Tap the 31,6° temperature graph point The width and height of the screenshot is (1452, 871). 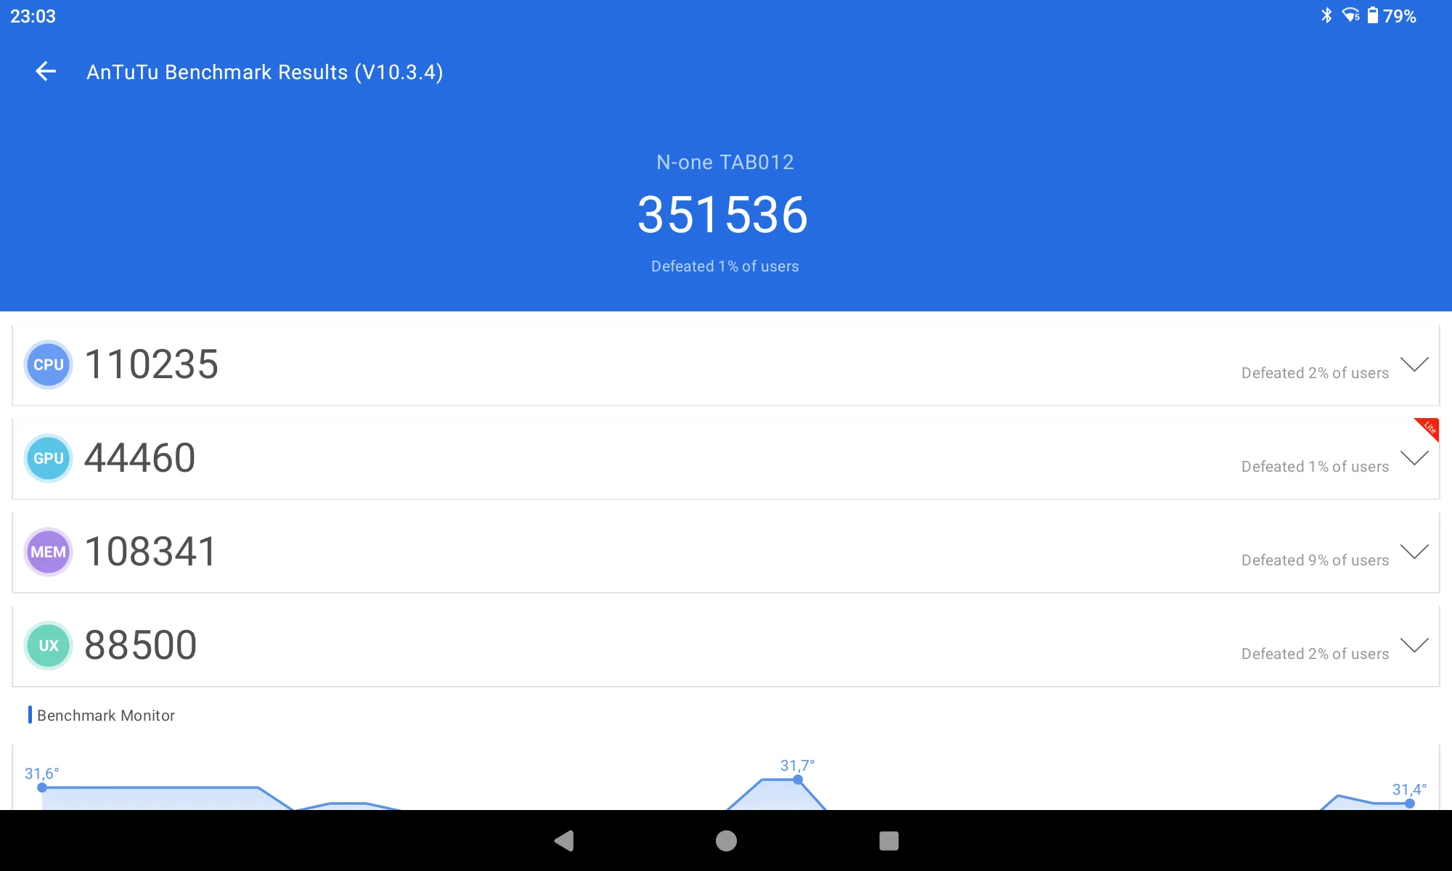point(42,787)
